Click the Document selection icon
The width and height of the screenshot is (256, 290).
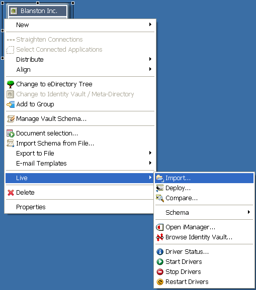(x=11, y=133)
